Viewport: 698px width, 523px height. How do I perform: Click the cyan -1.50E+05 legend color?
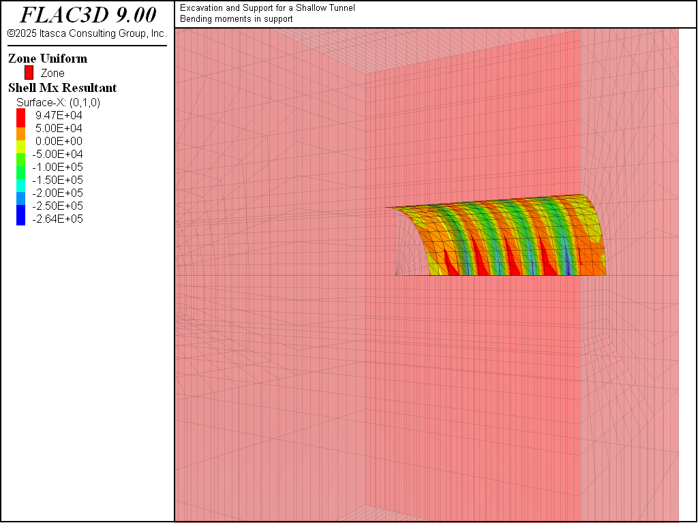point(21,185)
